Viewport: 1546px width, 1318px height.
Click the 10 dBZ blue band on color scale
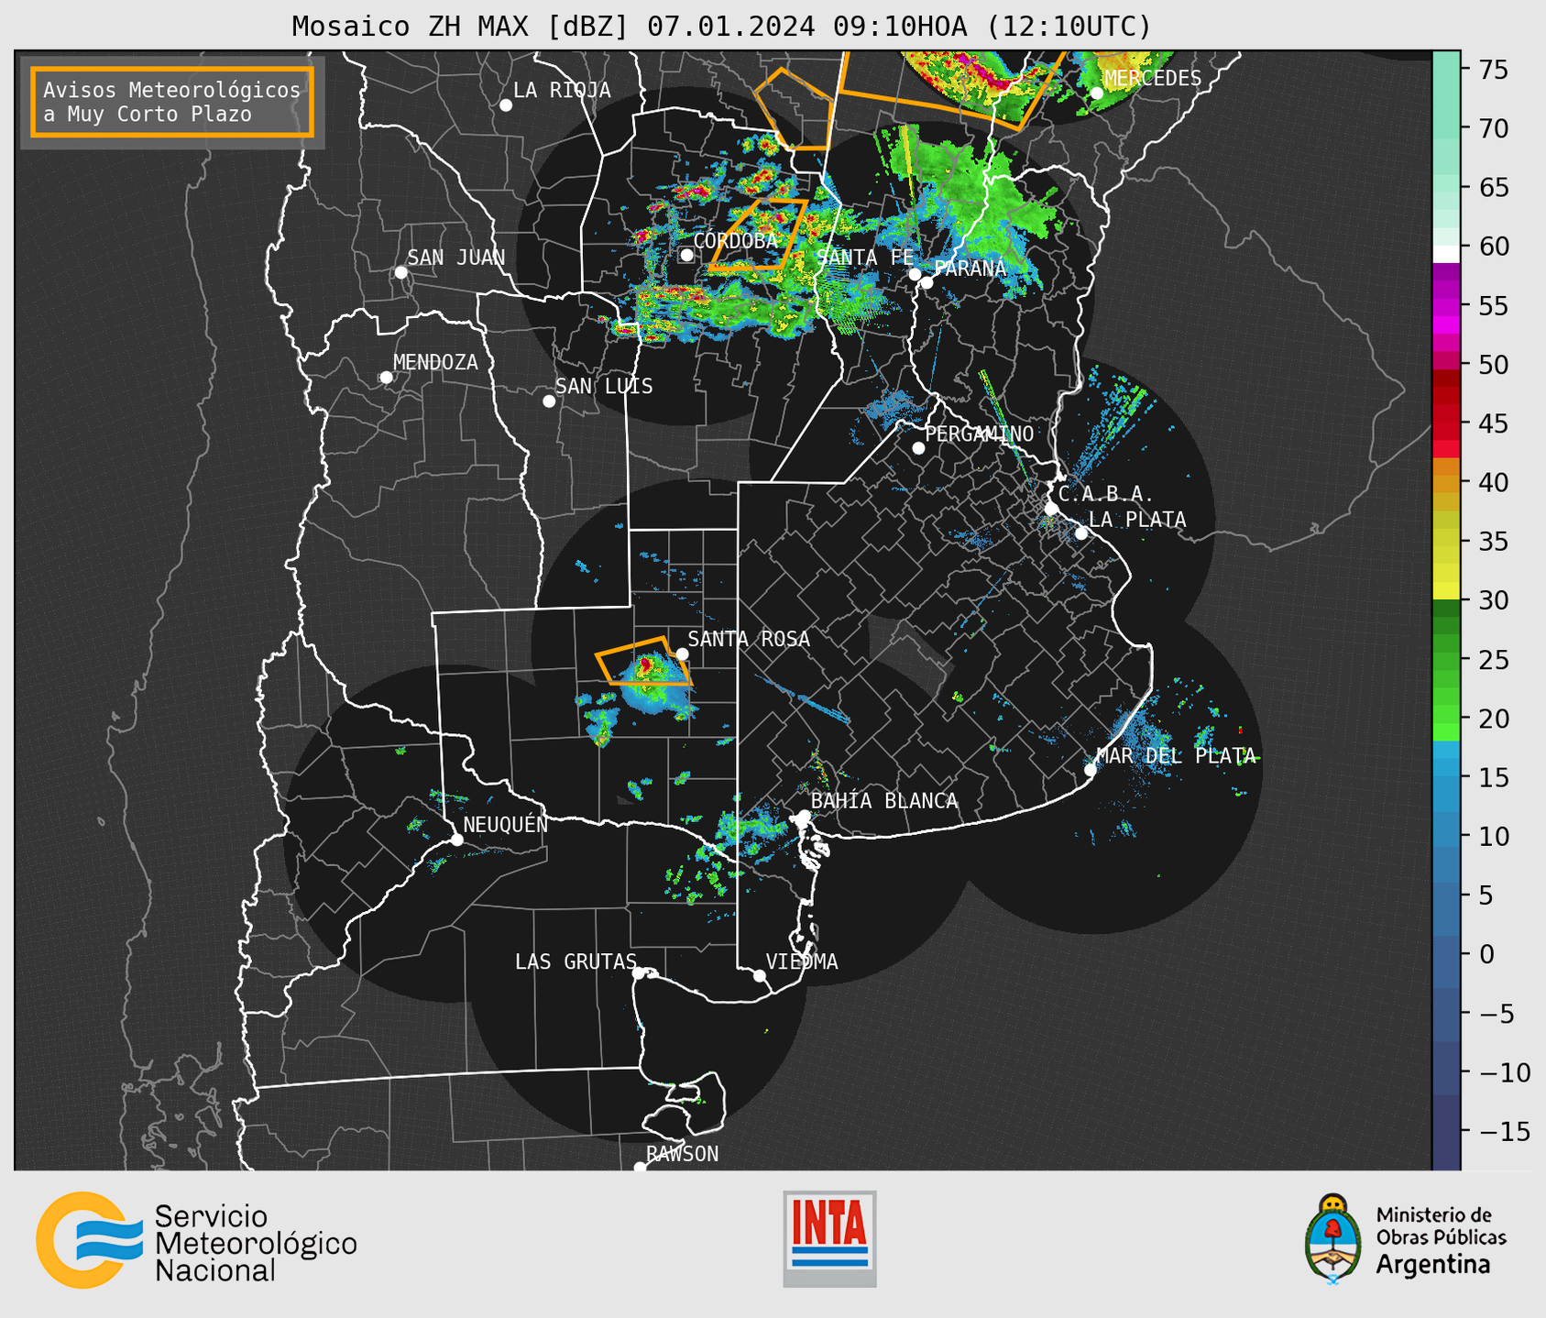point(1446,836)
